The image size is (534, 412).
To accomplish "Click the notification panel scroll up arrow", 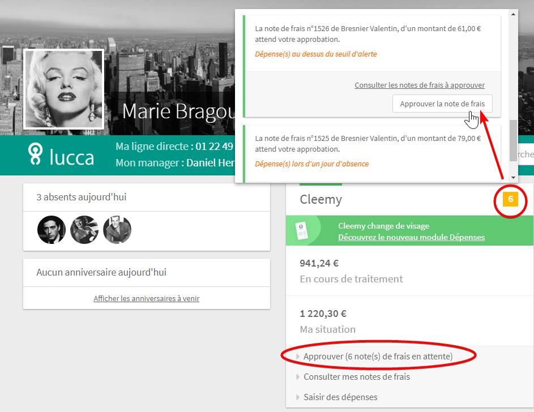I will [x=513, y=14].
